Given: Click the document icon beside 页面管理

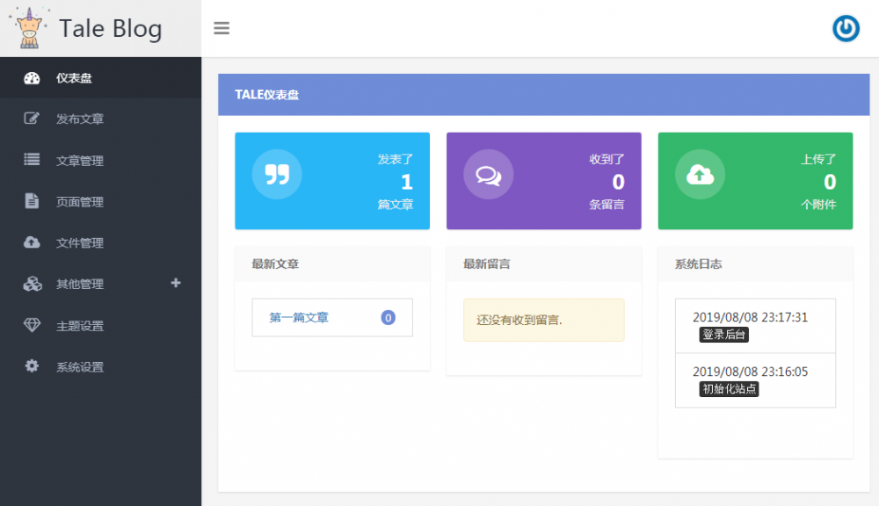Looking at the screenshot, I should click(x=32, y=201).
